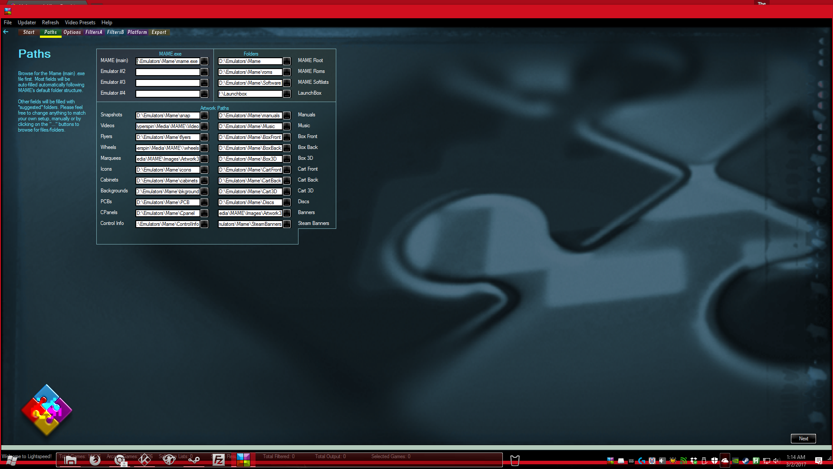
Task: Launch Firefox from the taskbar
Action: click(95, 460)
